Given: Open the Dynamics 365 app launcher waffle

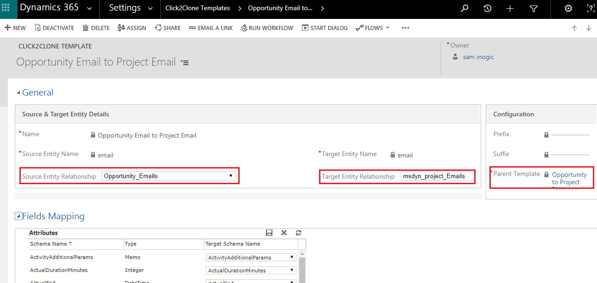Looking at the screenshot, I should click(6, 8).
